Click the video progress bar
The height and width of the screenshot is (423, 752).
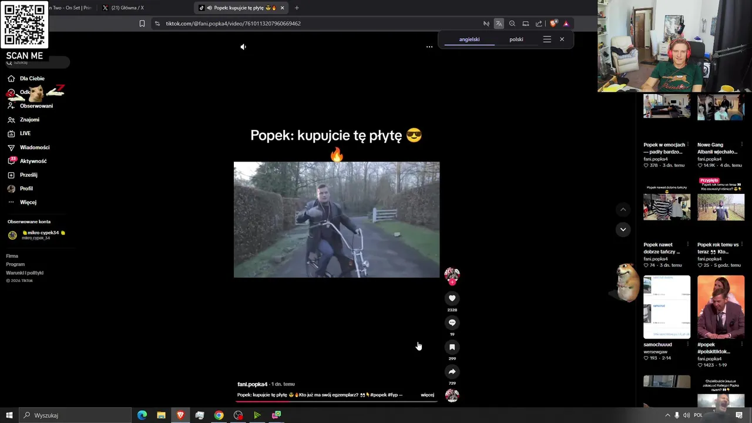336,401
